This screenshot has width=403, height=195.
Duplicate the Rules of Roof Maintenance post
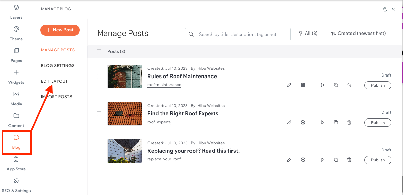click(336, 85)
